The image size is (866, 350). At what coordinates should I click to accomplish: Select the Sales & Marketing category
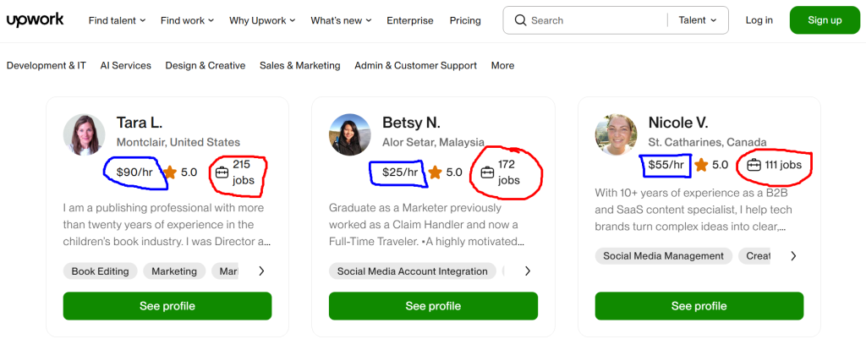pos(299,65)
